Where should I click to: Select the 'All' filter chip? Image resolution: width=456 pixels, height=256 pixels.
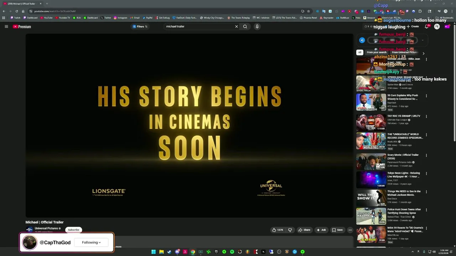pos(360,52)
